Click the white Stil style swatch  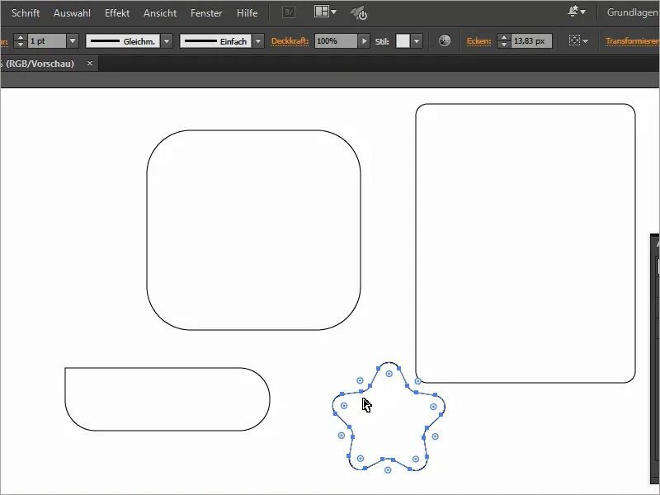point(402,40)
